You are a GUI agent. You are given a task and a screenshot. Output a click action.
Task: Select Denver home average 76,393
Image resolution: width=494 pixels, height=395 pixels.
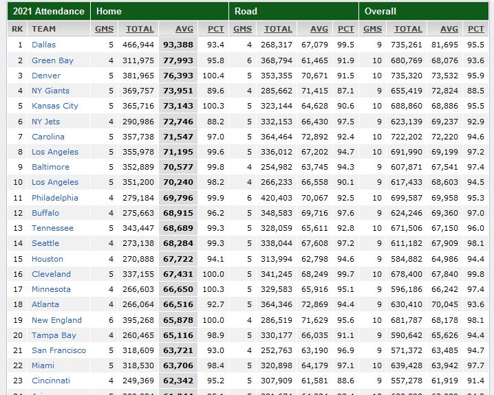[178, 76]
